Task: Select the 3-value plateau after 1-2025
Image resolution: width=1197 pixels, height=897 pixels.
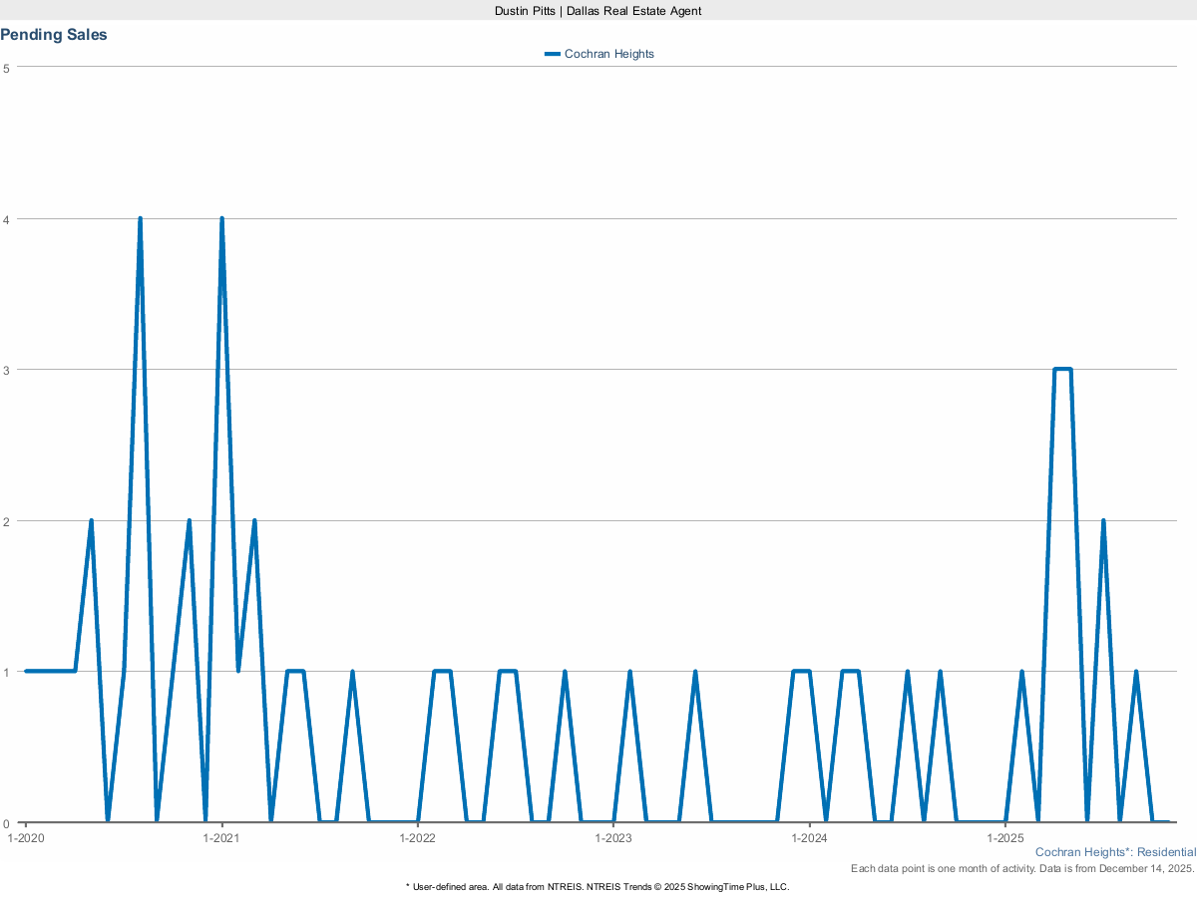Action: click(1062, 369)
